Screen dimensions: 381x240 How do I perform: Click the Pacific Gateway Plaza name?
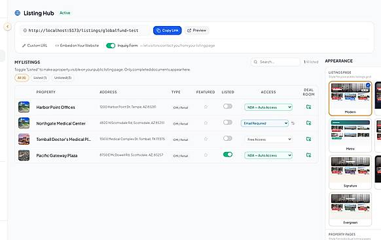click(x=57, y=155)
